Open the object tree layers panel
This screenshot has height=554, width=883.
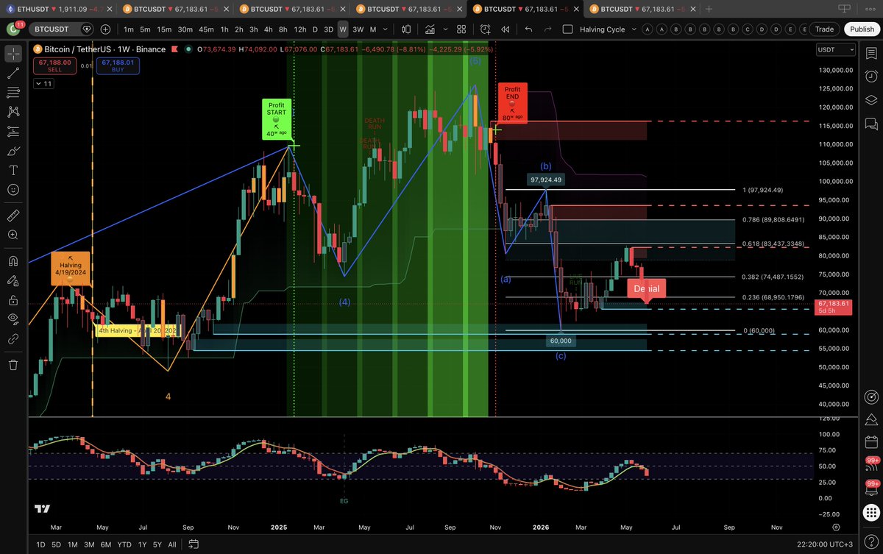871,100
